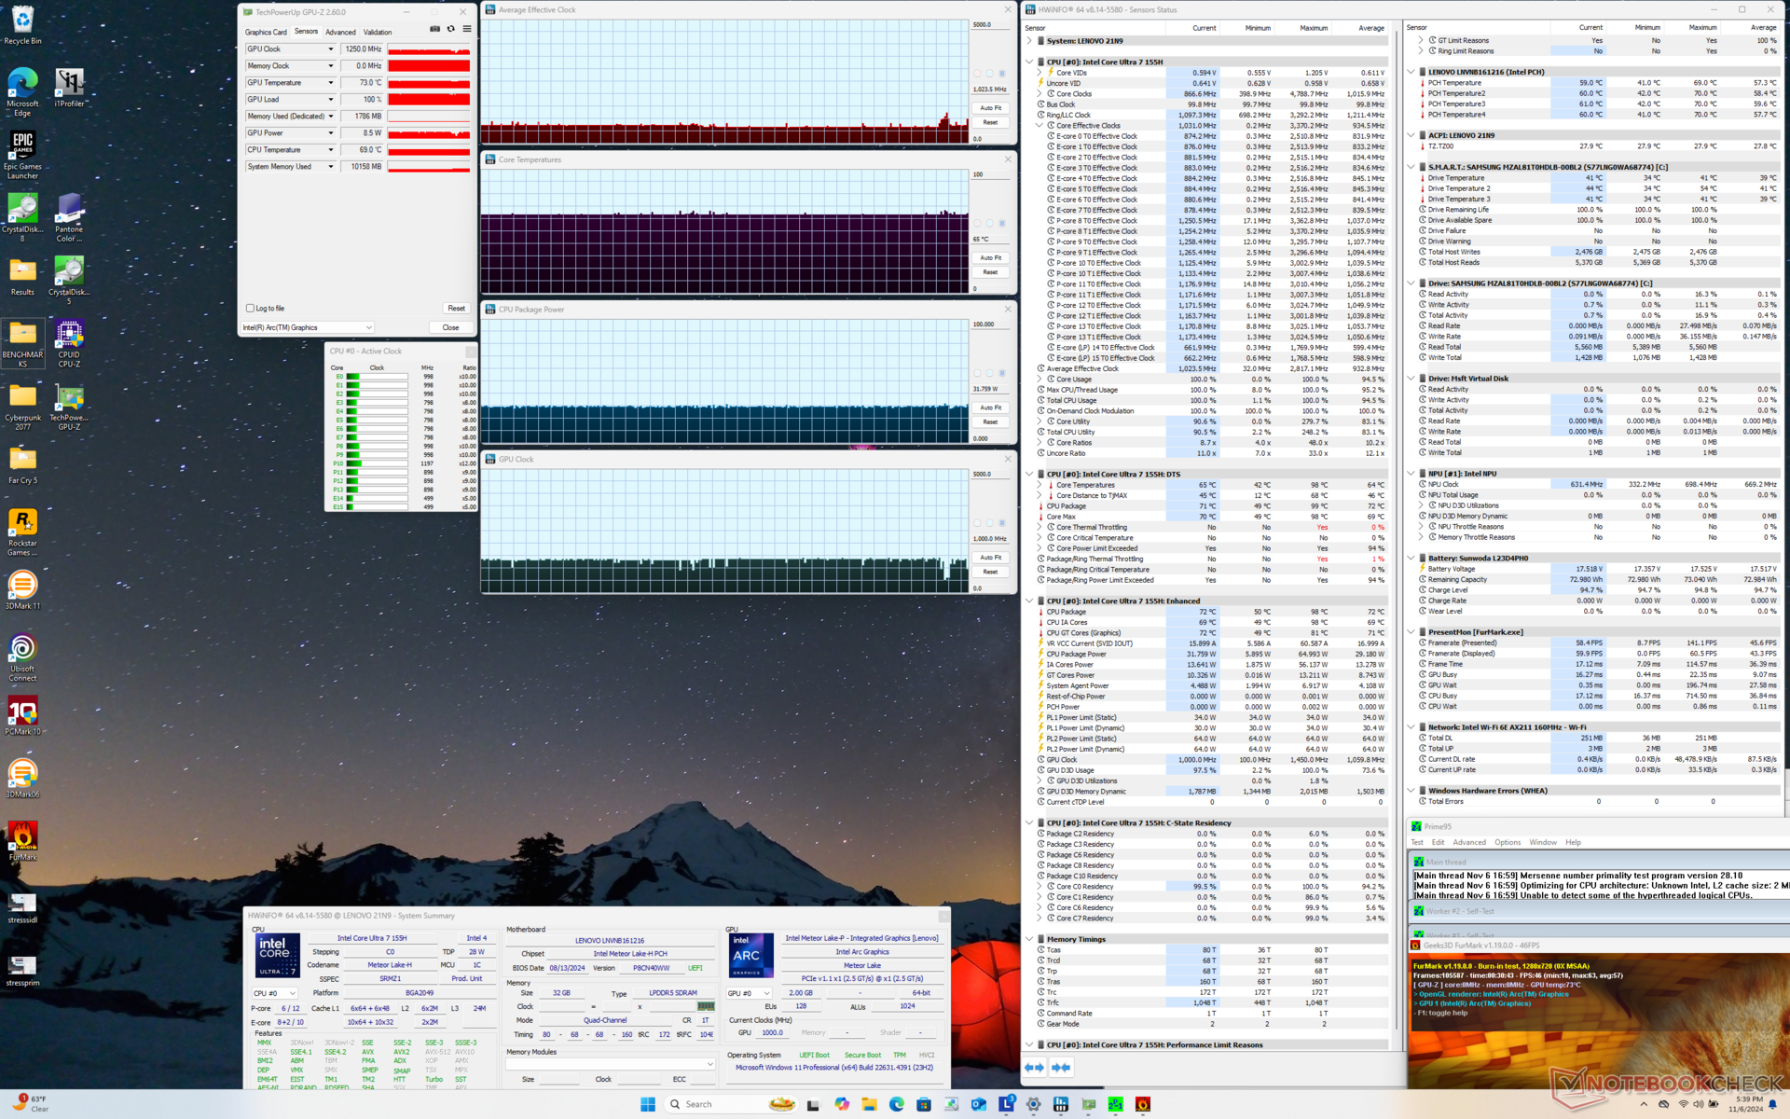1790x1119 pixels.
Task: Click Auto Fit in Average Effective Clock graph
Action: [x=990, y=108]
